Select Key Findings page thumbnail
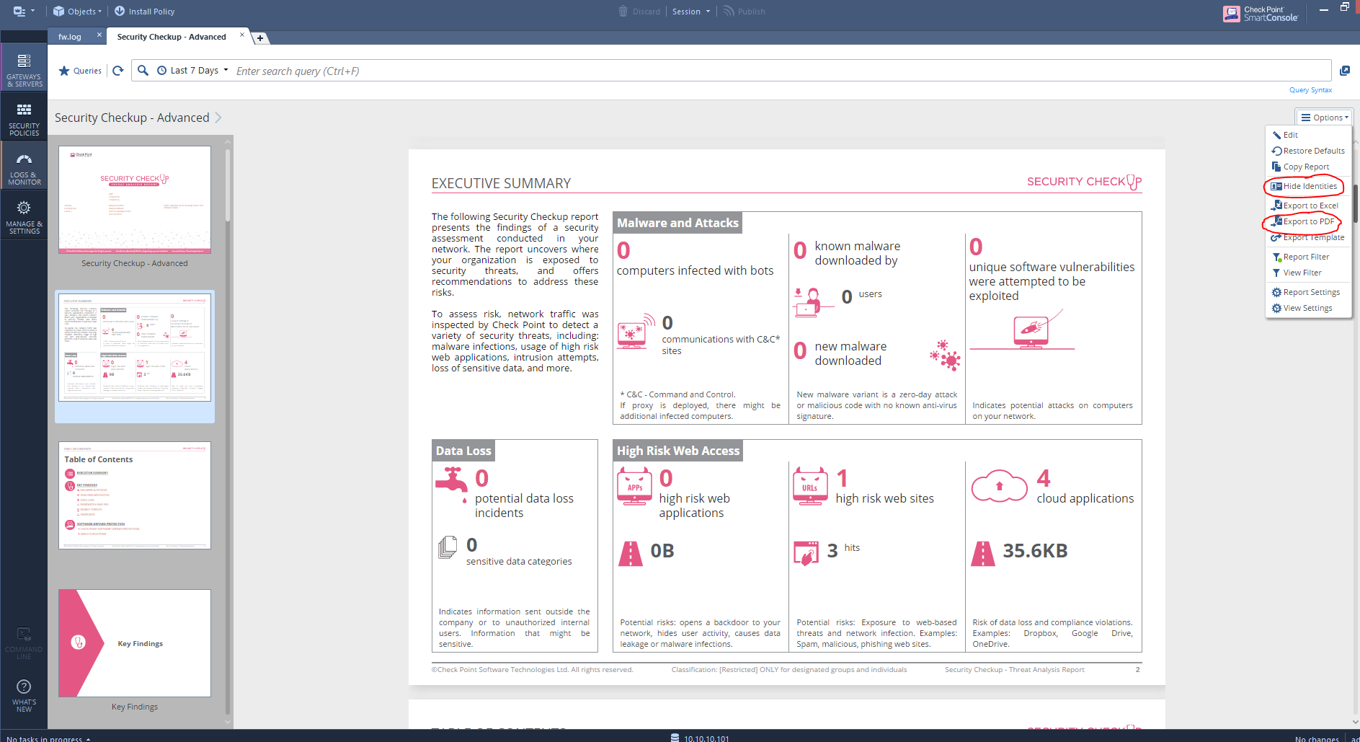This screenshot has height=742, width=1360. pos(135,643)
